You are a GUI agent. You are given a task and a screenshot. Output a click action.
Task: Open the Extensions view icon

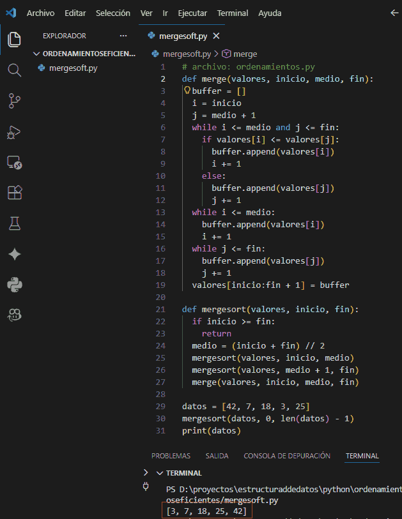(x=14, y=192)
